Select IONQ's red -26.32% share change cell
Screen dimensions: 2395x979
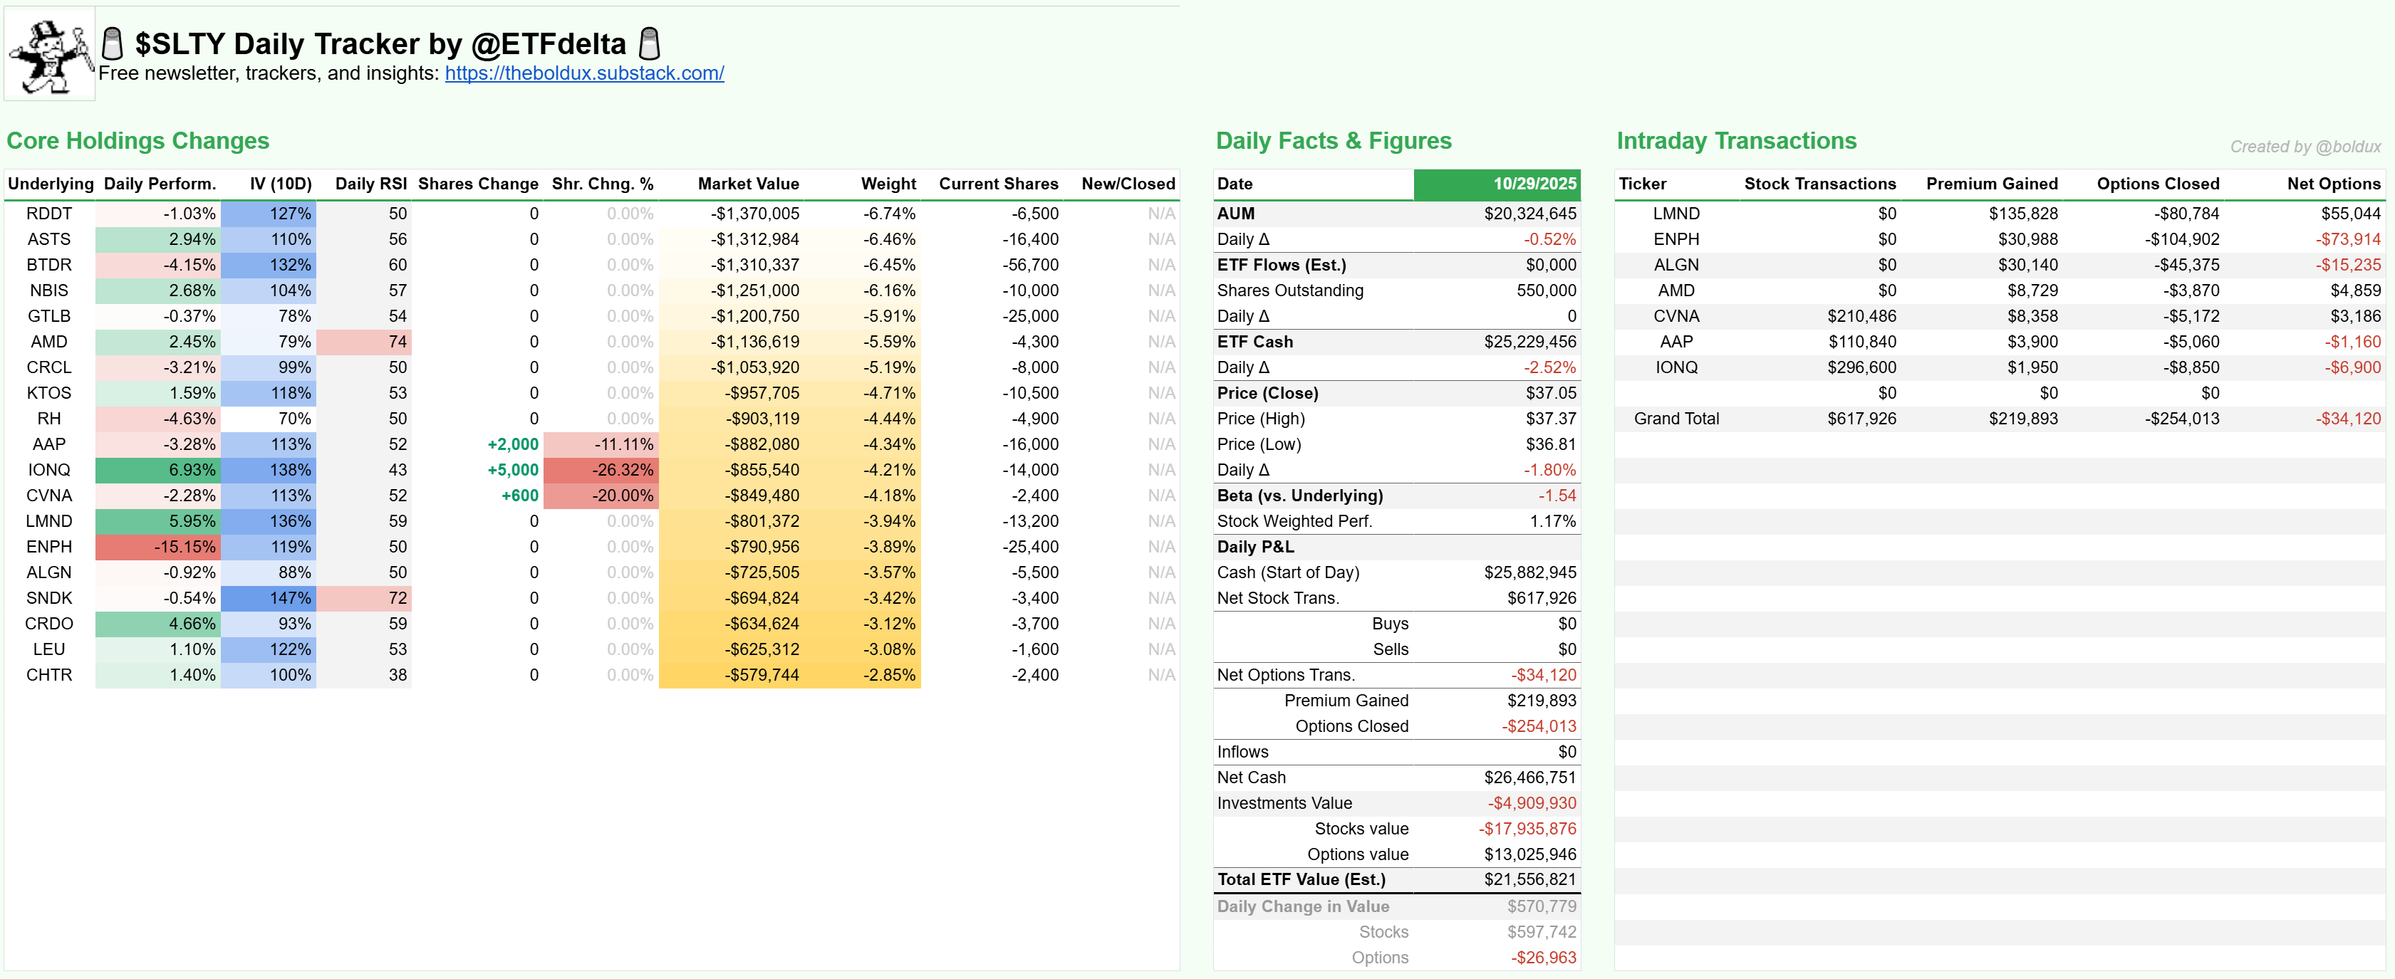point(601,470)
